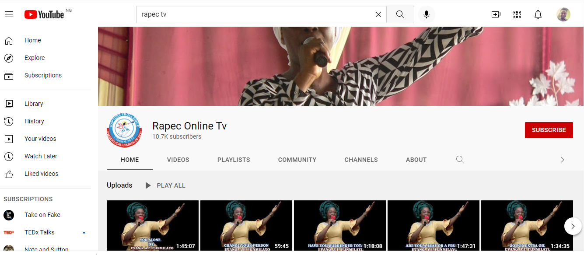Click the Subscriptions sidebar icon
This screenshot has height=255, width=584.
click(9, 75)
